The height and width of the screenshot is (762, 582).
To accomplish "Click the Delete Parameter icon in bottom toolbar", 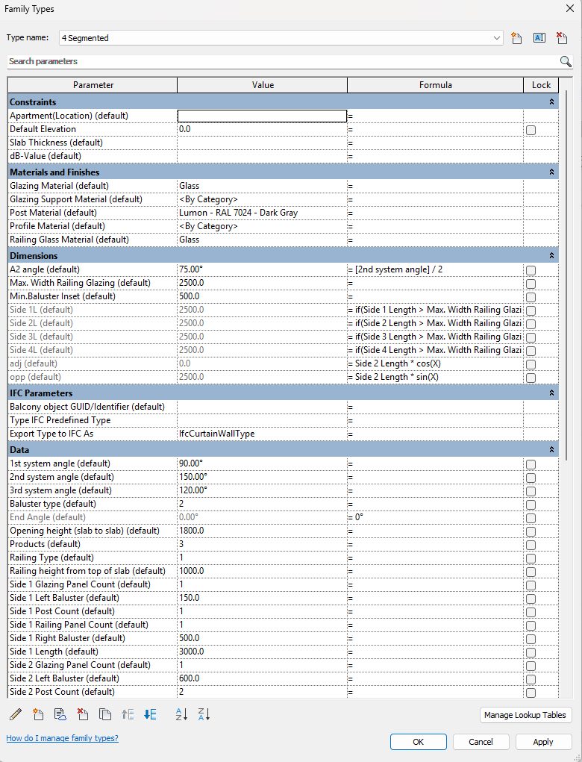I will 83,714.
